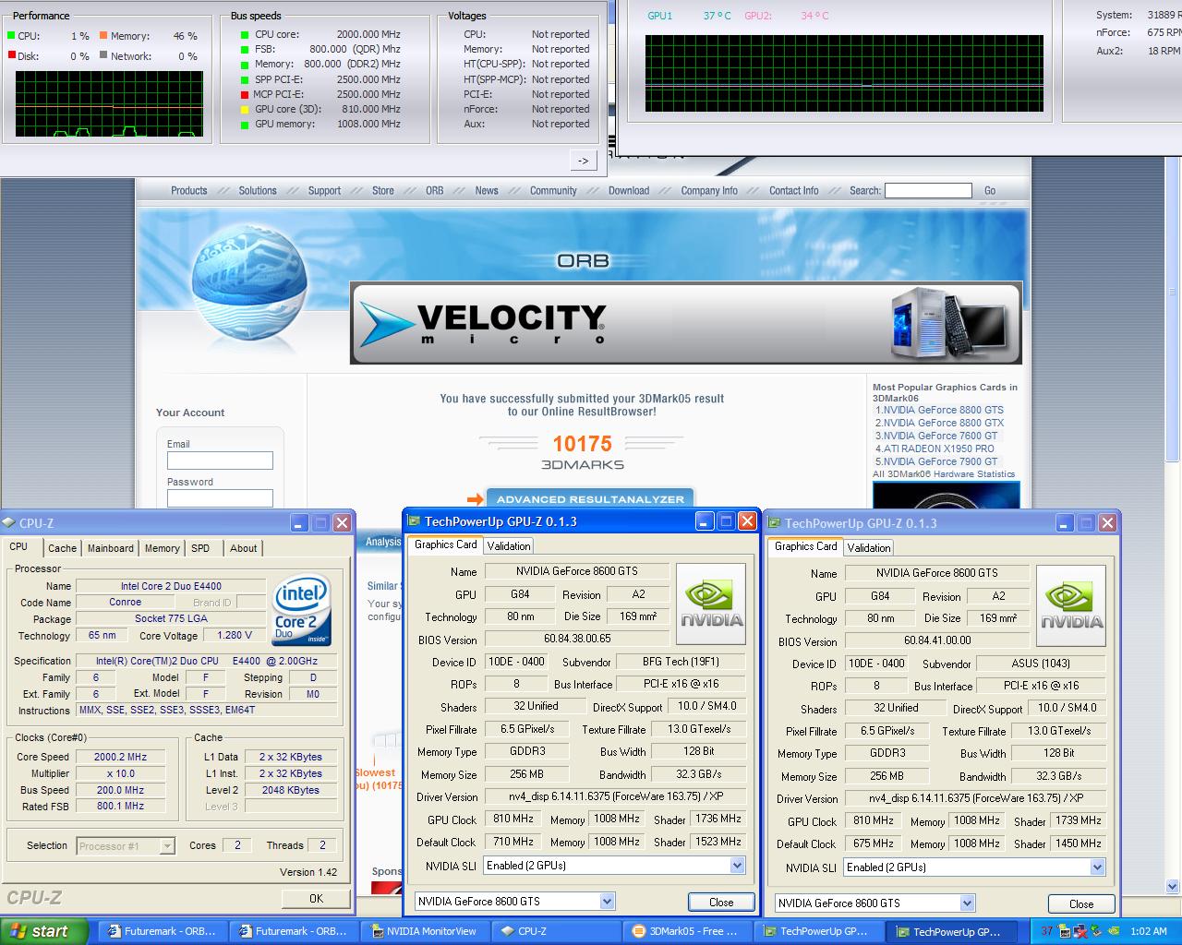Screen dimensions: 1182x945
Task: Click Close button in ASUS GPU-Z window
Action: click(1081, 904)
